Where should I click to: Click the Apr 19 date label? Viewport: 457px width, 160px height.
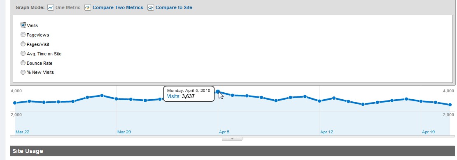coord(428,132)
